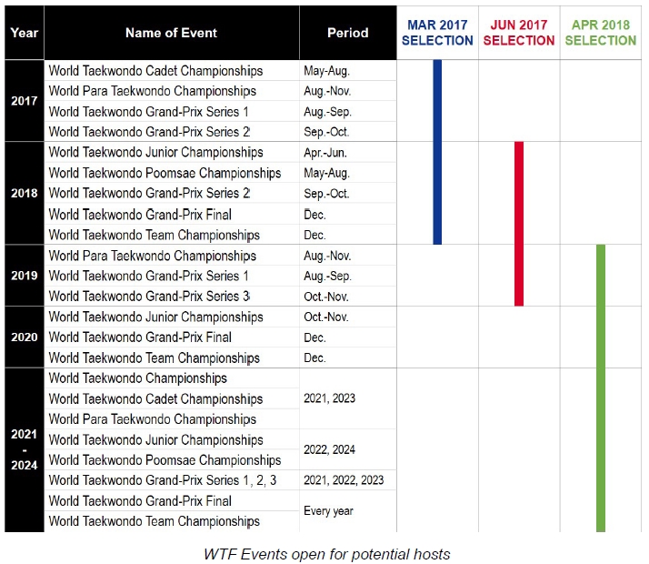Click the Year column header
649x564 pixels.
(25, 33)
